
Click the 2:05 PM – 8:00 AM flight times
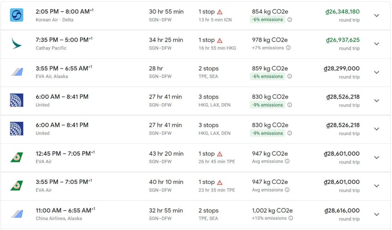(64, 11)
